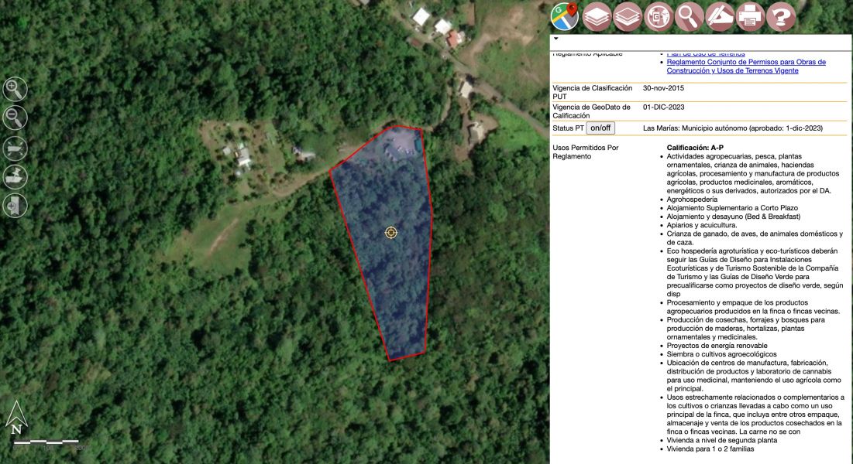Viewport: 853px width, 464px height.
Task: Click the house with white roof at top
Action: (421, 16)
